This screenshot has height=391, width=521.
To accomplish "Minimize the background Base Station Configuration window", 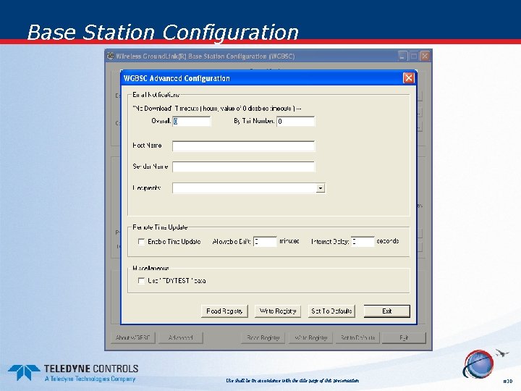I will [402, 56].
